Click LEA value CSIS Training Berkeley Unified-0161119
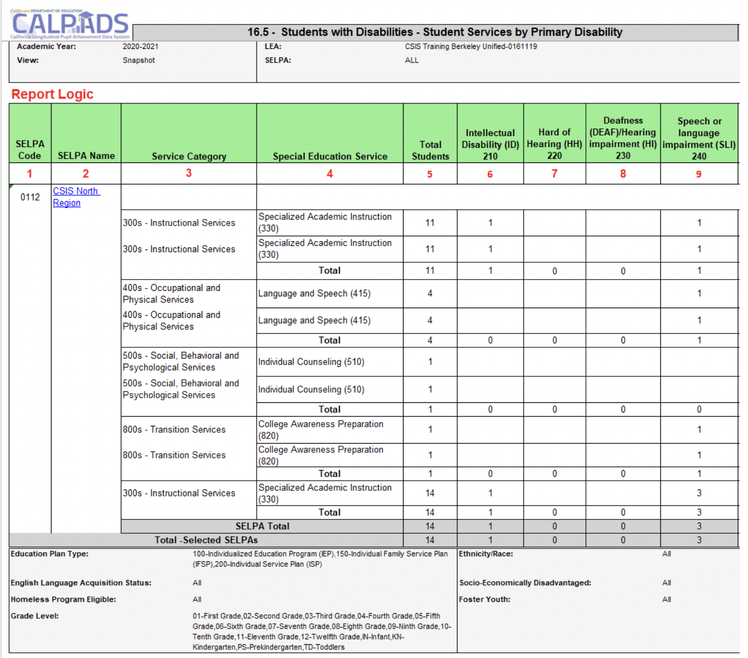Viewport: 748px width, 658px height. click(x=471, y=46)
